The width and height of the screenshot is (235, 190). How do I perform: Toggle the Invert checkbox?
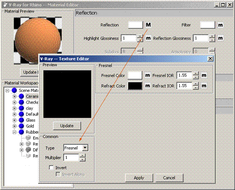click(x=52, y=167)
